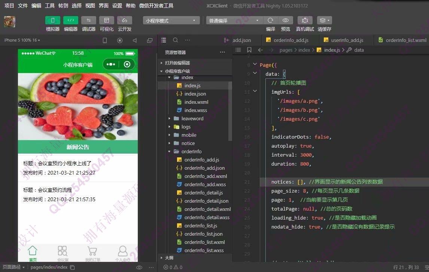The height and width of the screenshot is (272, 429).
Task: Toggle the Editor panel button
Action: (x=70, y=20)
